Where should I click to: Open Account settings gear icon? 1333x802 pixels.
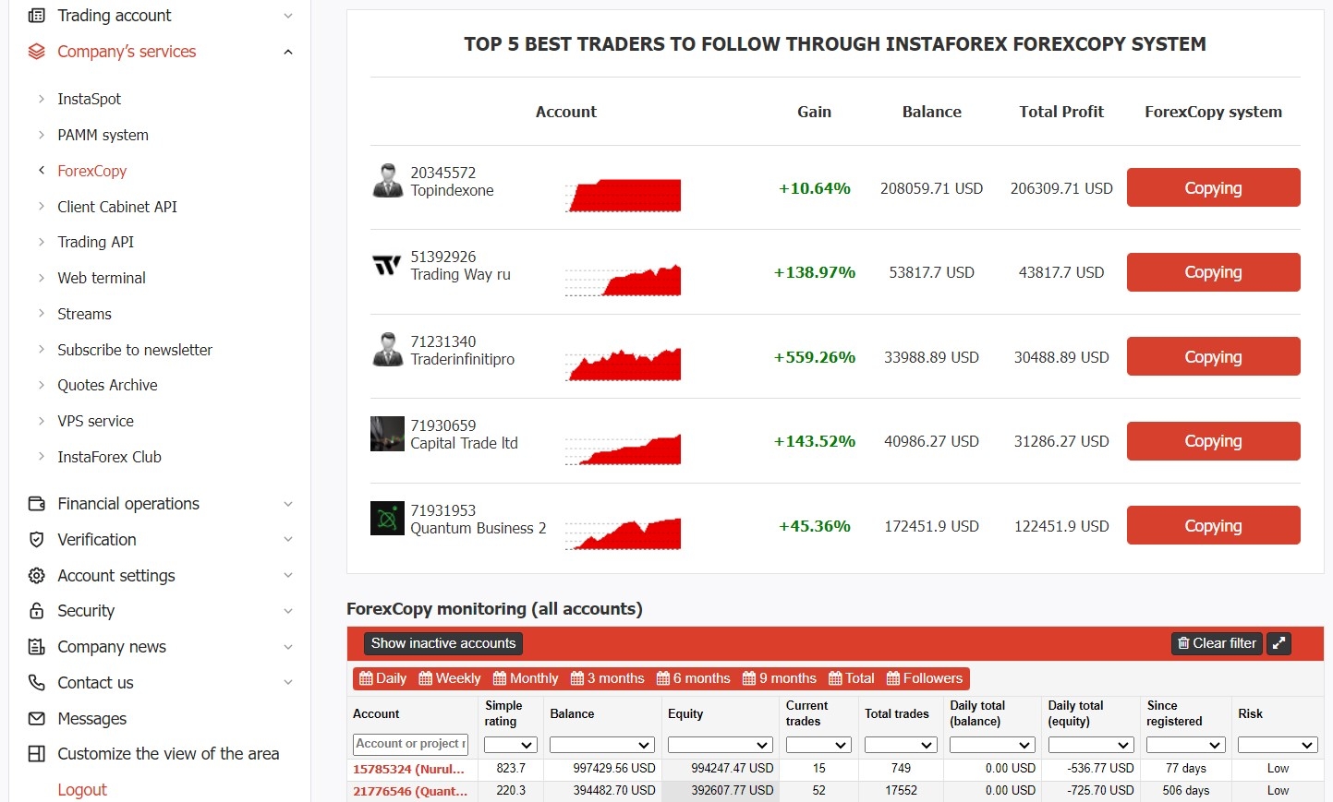(35, 575)
